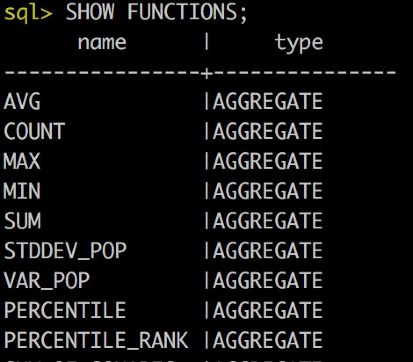The height and width of the screenshot is (362, 413).
Task: Click the sql> prompt text
Action: pyautogui.click(x=28, y=14)
